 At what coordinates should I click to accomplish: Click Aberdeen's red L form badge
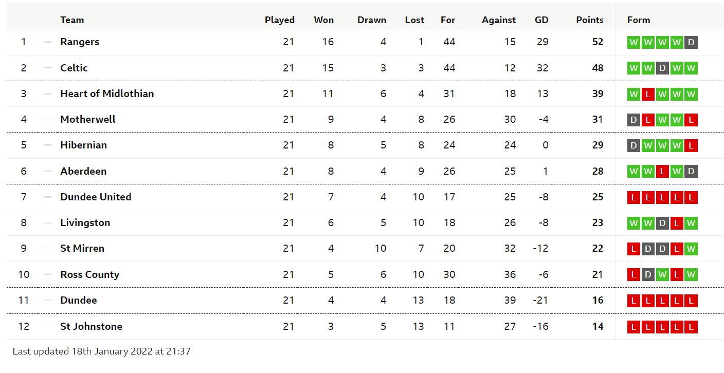(662, 171)
